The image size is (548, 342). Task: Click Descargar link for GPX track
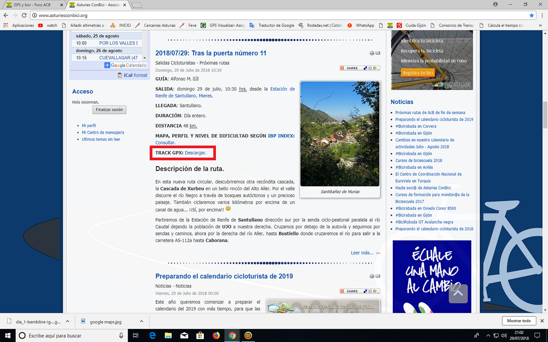coord(195,153)
